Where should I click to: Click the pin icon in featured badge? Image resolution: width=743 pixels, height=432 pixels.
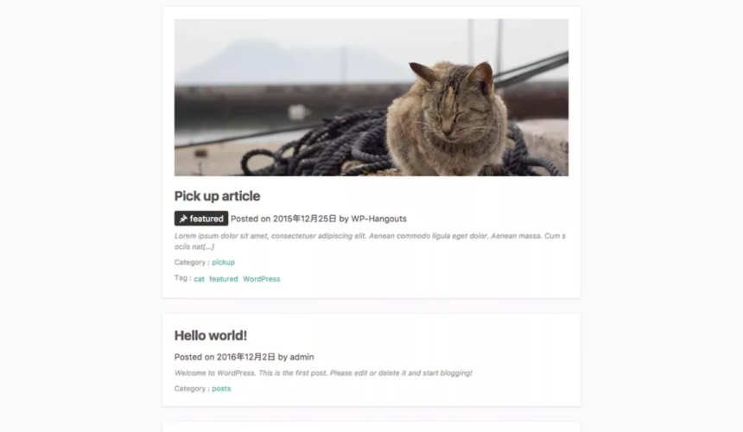coord(183,219)
